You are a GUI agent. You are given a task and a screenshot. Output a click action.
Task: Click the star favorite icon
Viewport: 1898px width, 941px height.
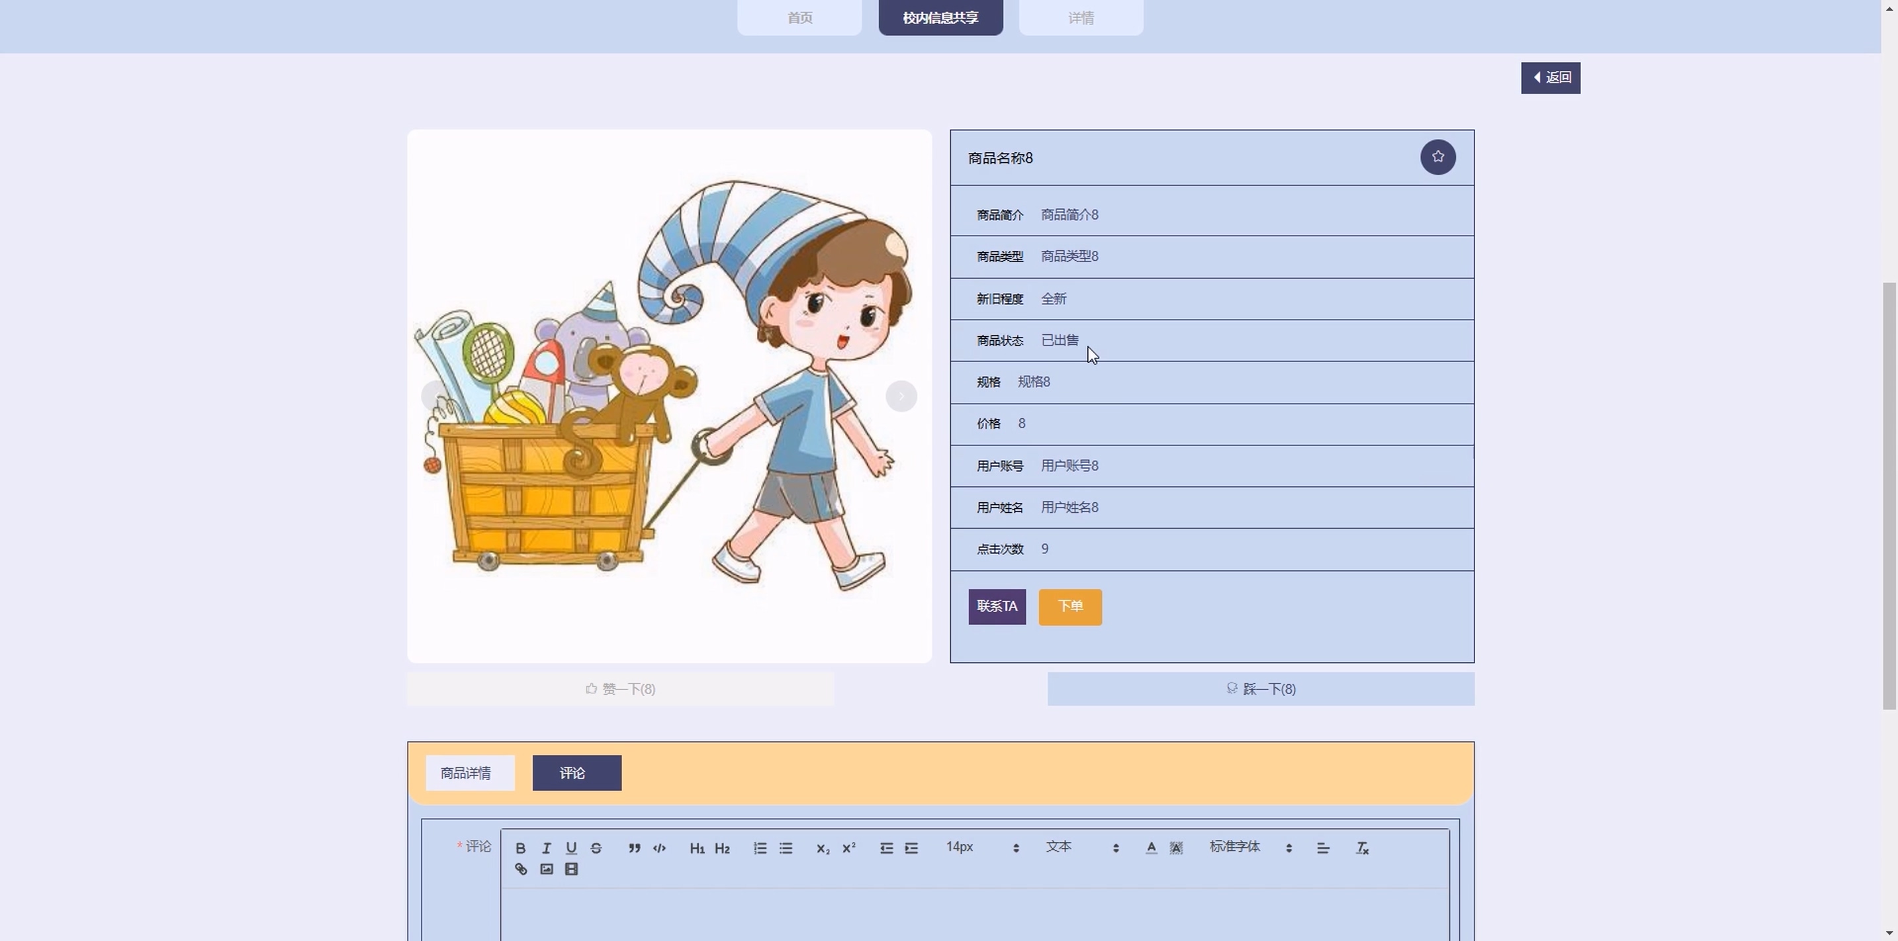(1437, 157)
